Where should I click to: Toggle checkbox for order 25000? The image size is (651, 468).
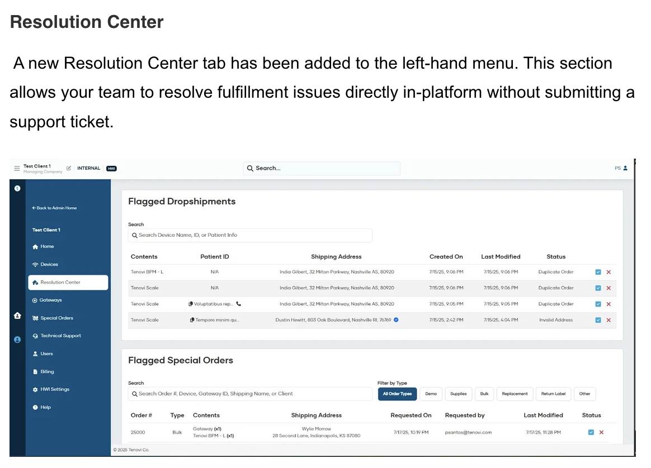[x=591, y=432]
